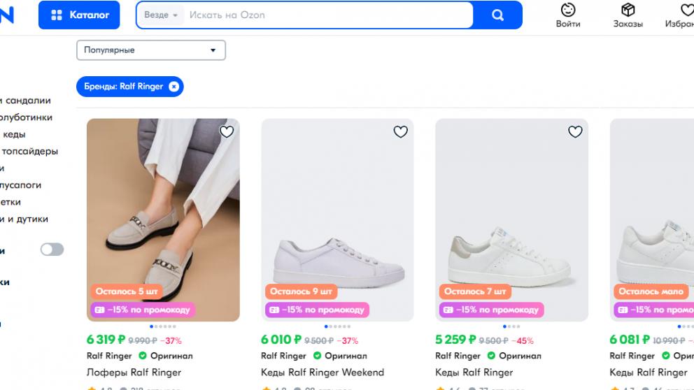Focus the Искать на Ozon search field
The width and height of the screenshot is (694, 390).
point(329,15)
